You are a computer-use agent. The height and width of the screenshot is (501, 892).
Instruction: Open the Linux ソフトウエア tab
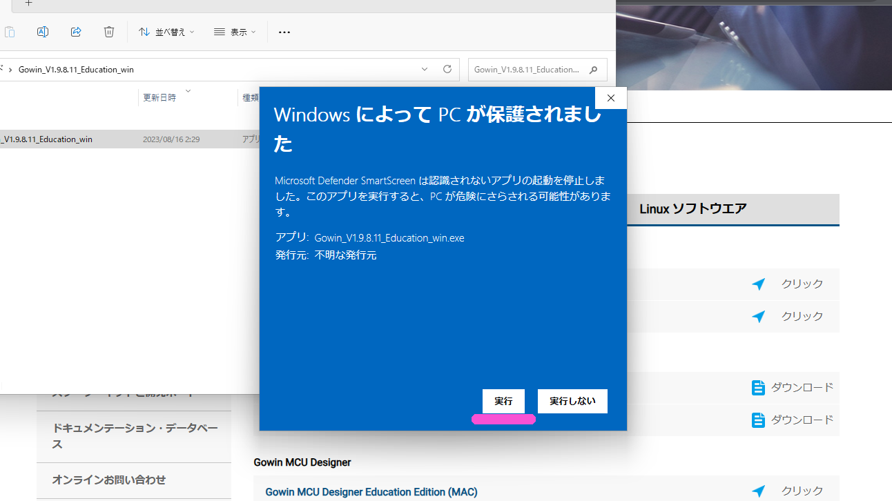(x=693, y=208)
